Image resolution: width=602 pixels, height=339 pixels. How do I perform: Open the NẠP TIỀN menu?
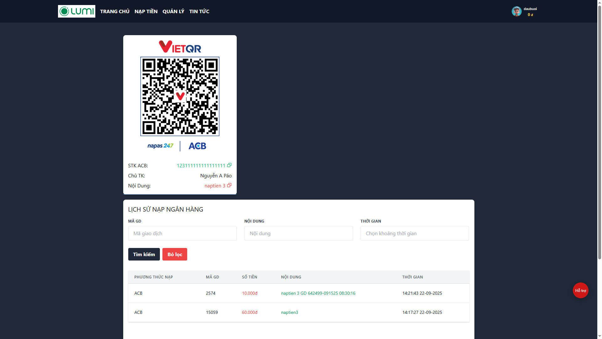point(146,11)
